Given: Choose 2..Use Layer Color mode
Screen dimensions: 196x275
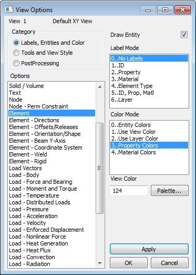Looking at the screenshot, I should tap(149, 139).
